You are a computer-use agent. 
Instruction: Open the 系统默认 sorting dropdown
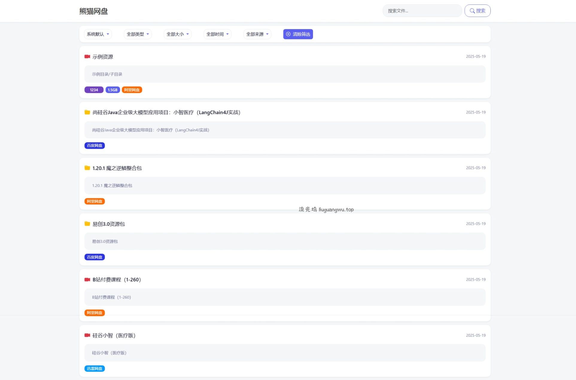pyautogui.click(x=98, y=34)
